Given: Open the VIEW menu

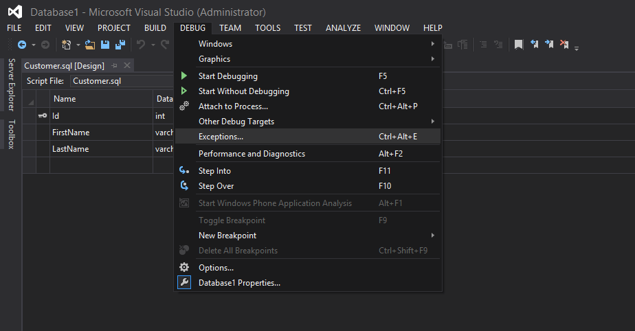Looking at the screenshot, I should tap(74, 28).
